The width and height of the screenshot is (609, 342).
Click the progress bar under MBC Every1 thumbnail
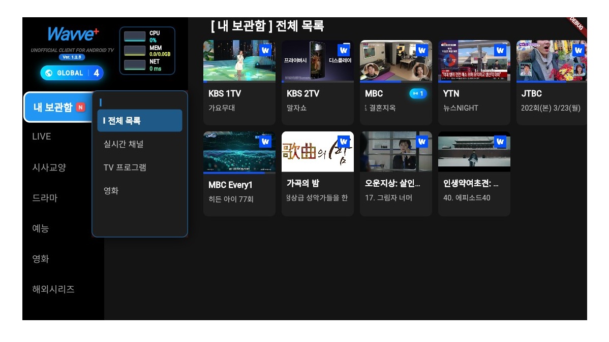[239, 173]
